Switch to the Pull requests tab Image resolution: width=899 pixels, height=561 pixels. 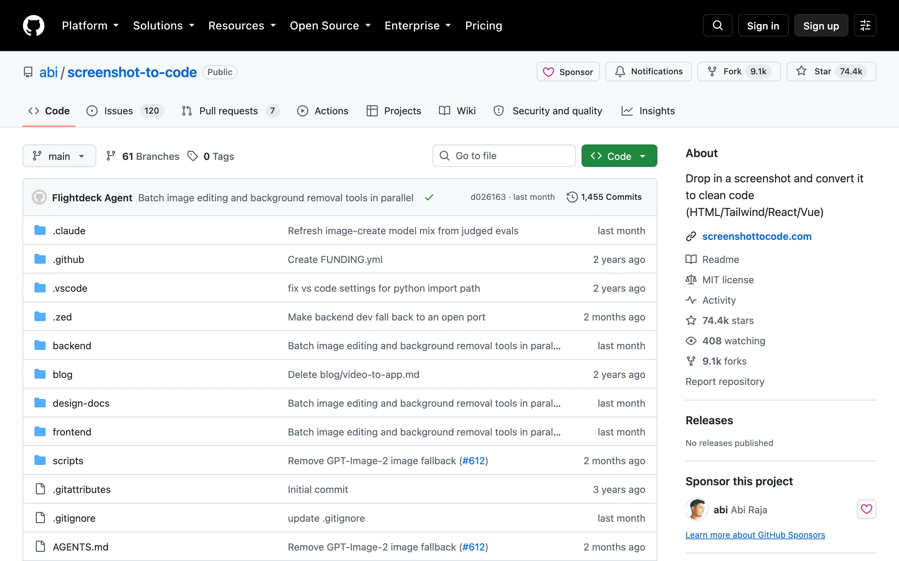coord(230,111)
